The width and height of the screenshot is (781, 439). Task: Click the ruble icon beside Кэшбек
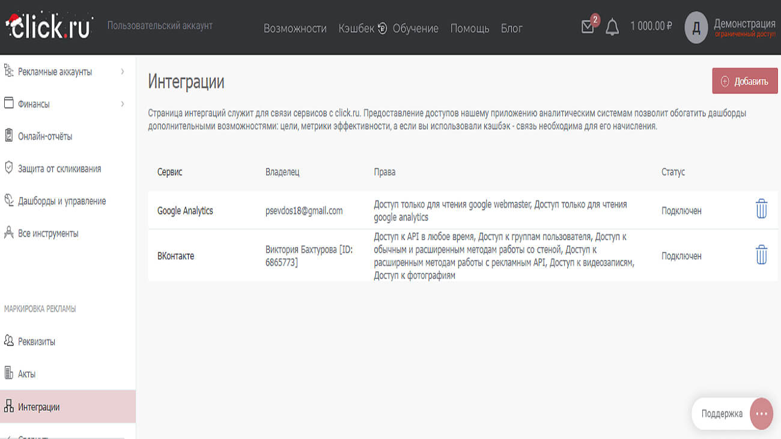click(383, 28)
